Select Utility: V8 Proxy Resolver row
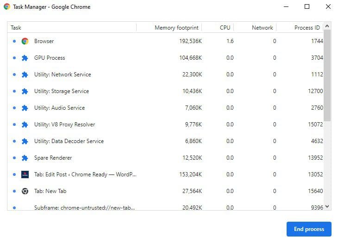Screen dimensions: 338x243 (165, 125)
